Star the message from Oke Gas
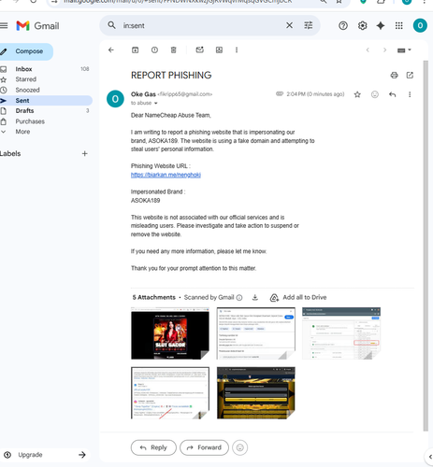 [357, 94]
